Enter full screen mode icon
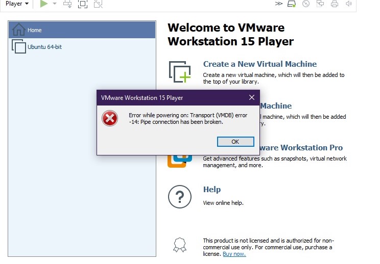Viewport: 380px width, 264px height. [x=83, y=4]
